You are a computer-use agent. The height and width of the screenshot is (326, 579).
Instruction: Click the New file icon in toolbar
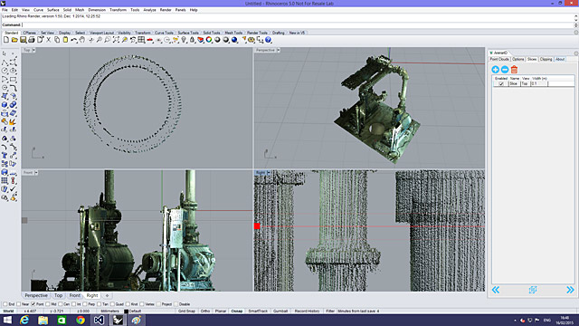[x=6, y=40]
